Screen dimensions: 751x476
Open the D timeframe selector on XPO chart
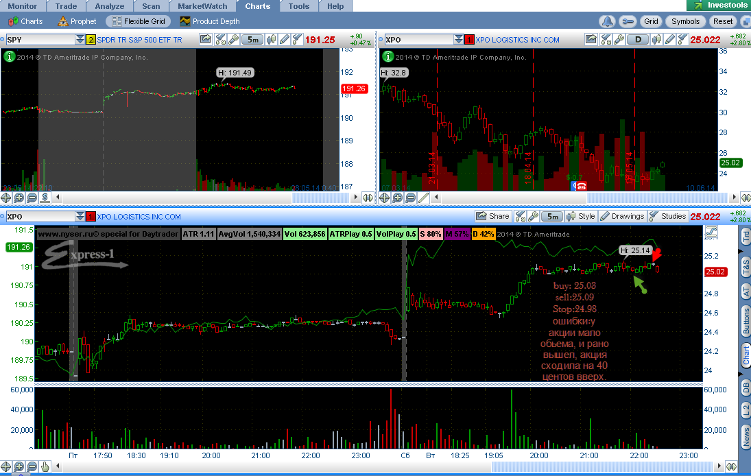638,39
